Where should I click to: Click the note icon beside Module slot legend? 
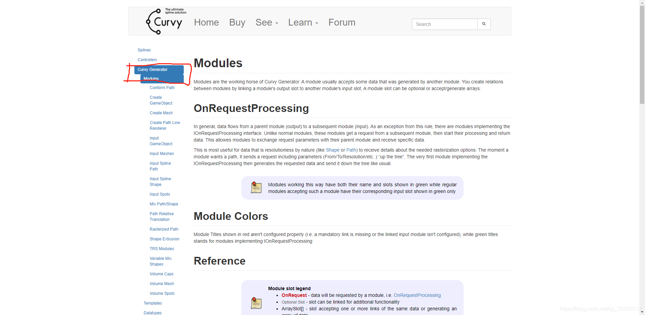point(256,303)
